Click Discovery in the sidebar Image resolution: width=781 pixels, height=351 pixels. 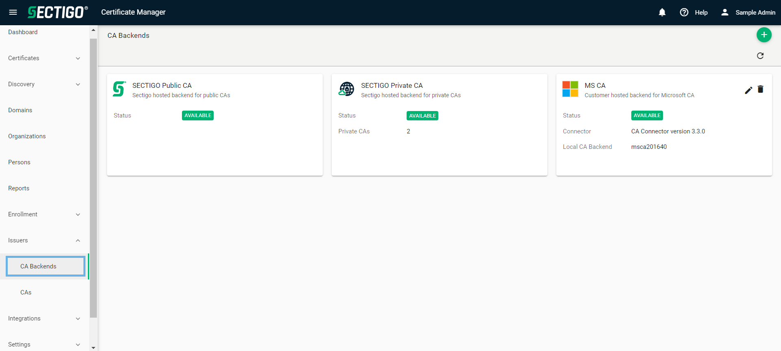[21, 84]
